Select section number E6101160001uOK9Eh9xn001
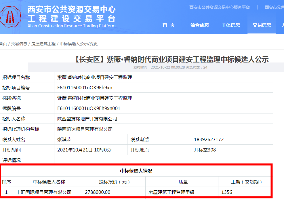This screenshot has height=199, width=284. (89, 108)
